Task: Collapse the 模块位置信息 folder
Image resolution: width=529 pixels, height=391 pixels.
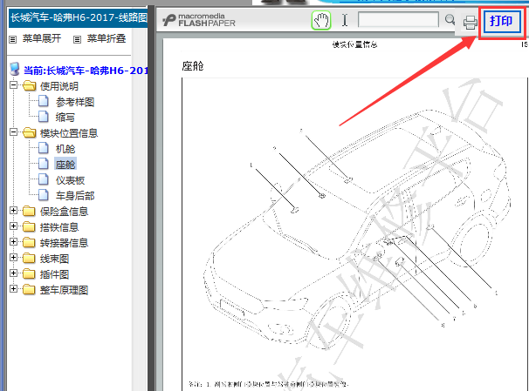Action: coord(13,131)
